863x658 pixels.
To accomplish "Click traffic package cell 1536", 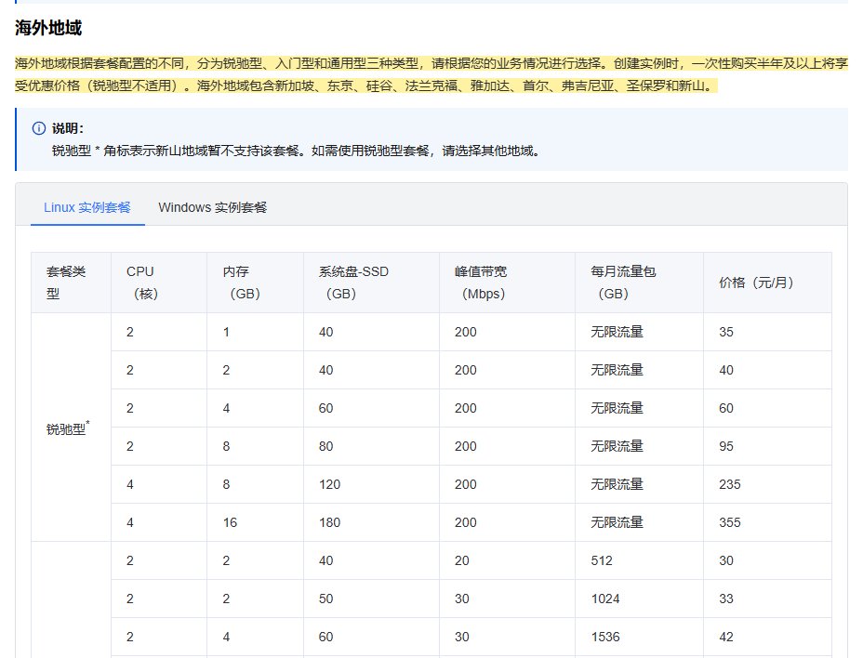I will point(639,638).
